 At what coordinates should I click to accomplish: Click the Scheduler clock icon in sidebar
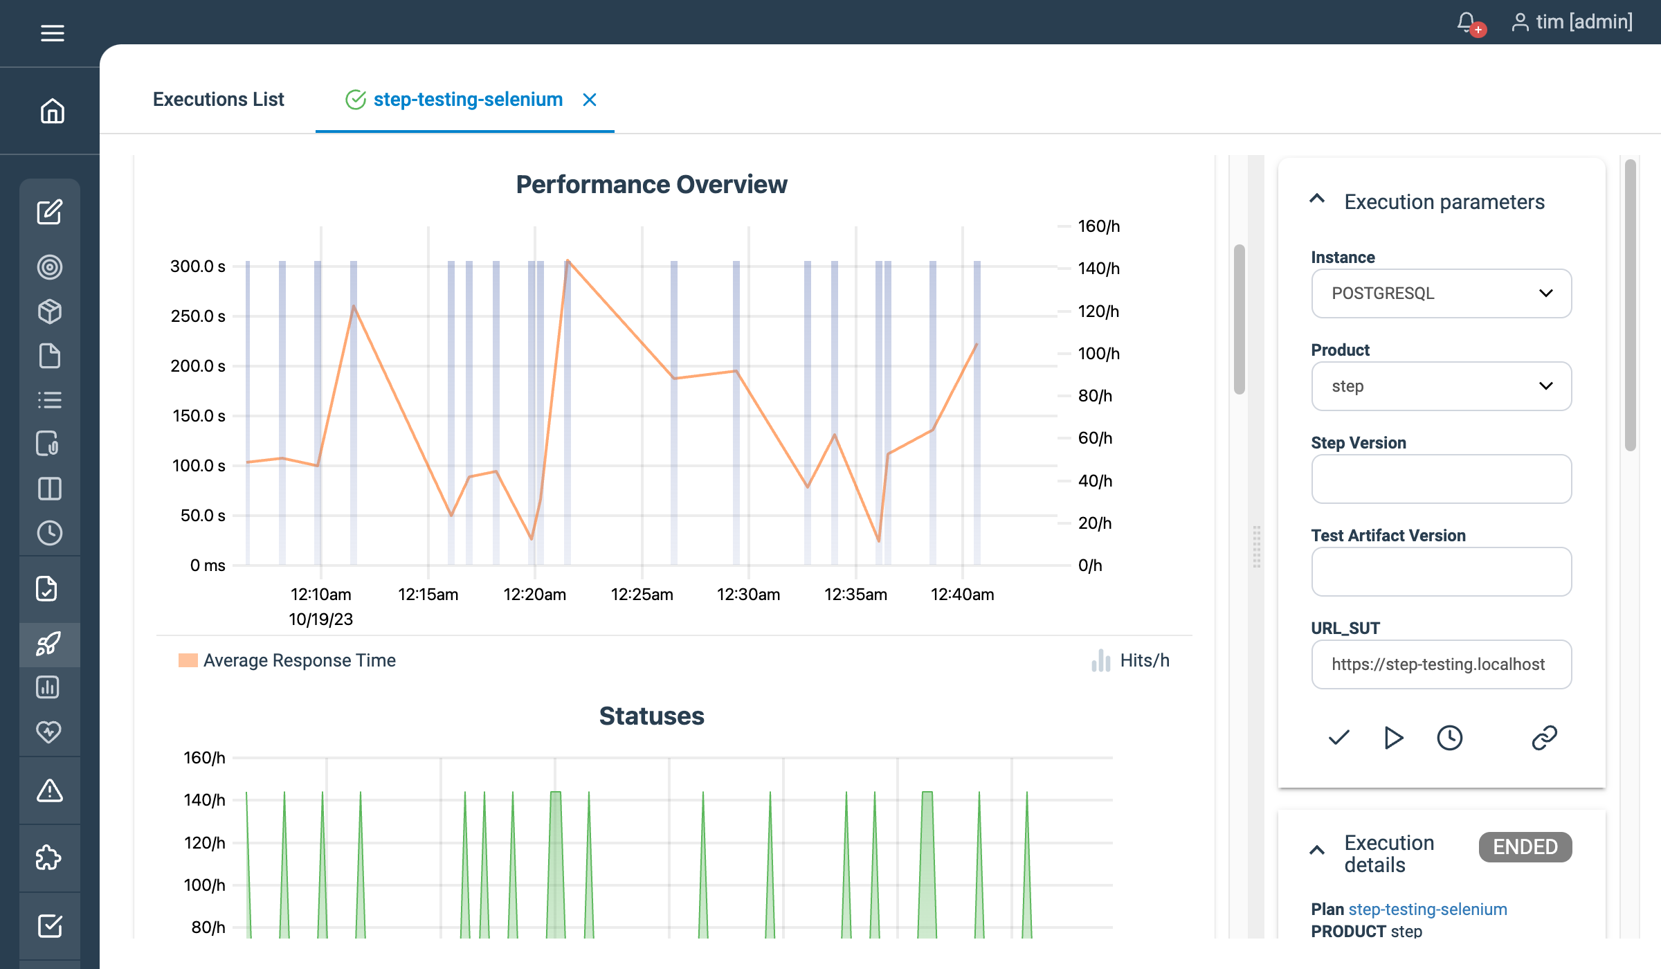[x=50, y=533]
